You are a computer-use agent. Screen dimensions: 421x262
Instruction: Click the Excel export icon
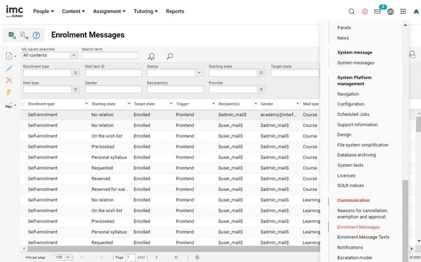pyautogui.click(x=12, y=35)
